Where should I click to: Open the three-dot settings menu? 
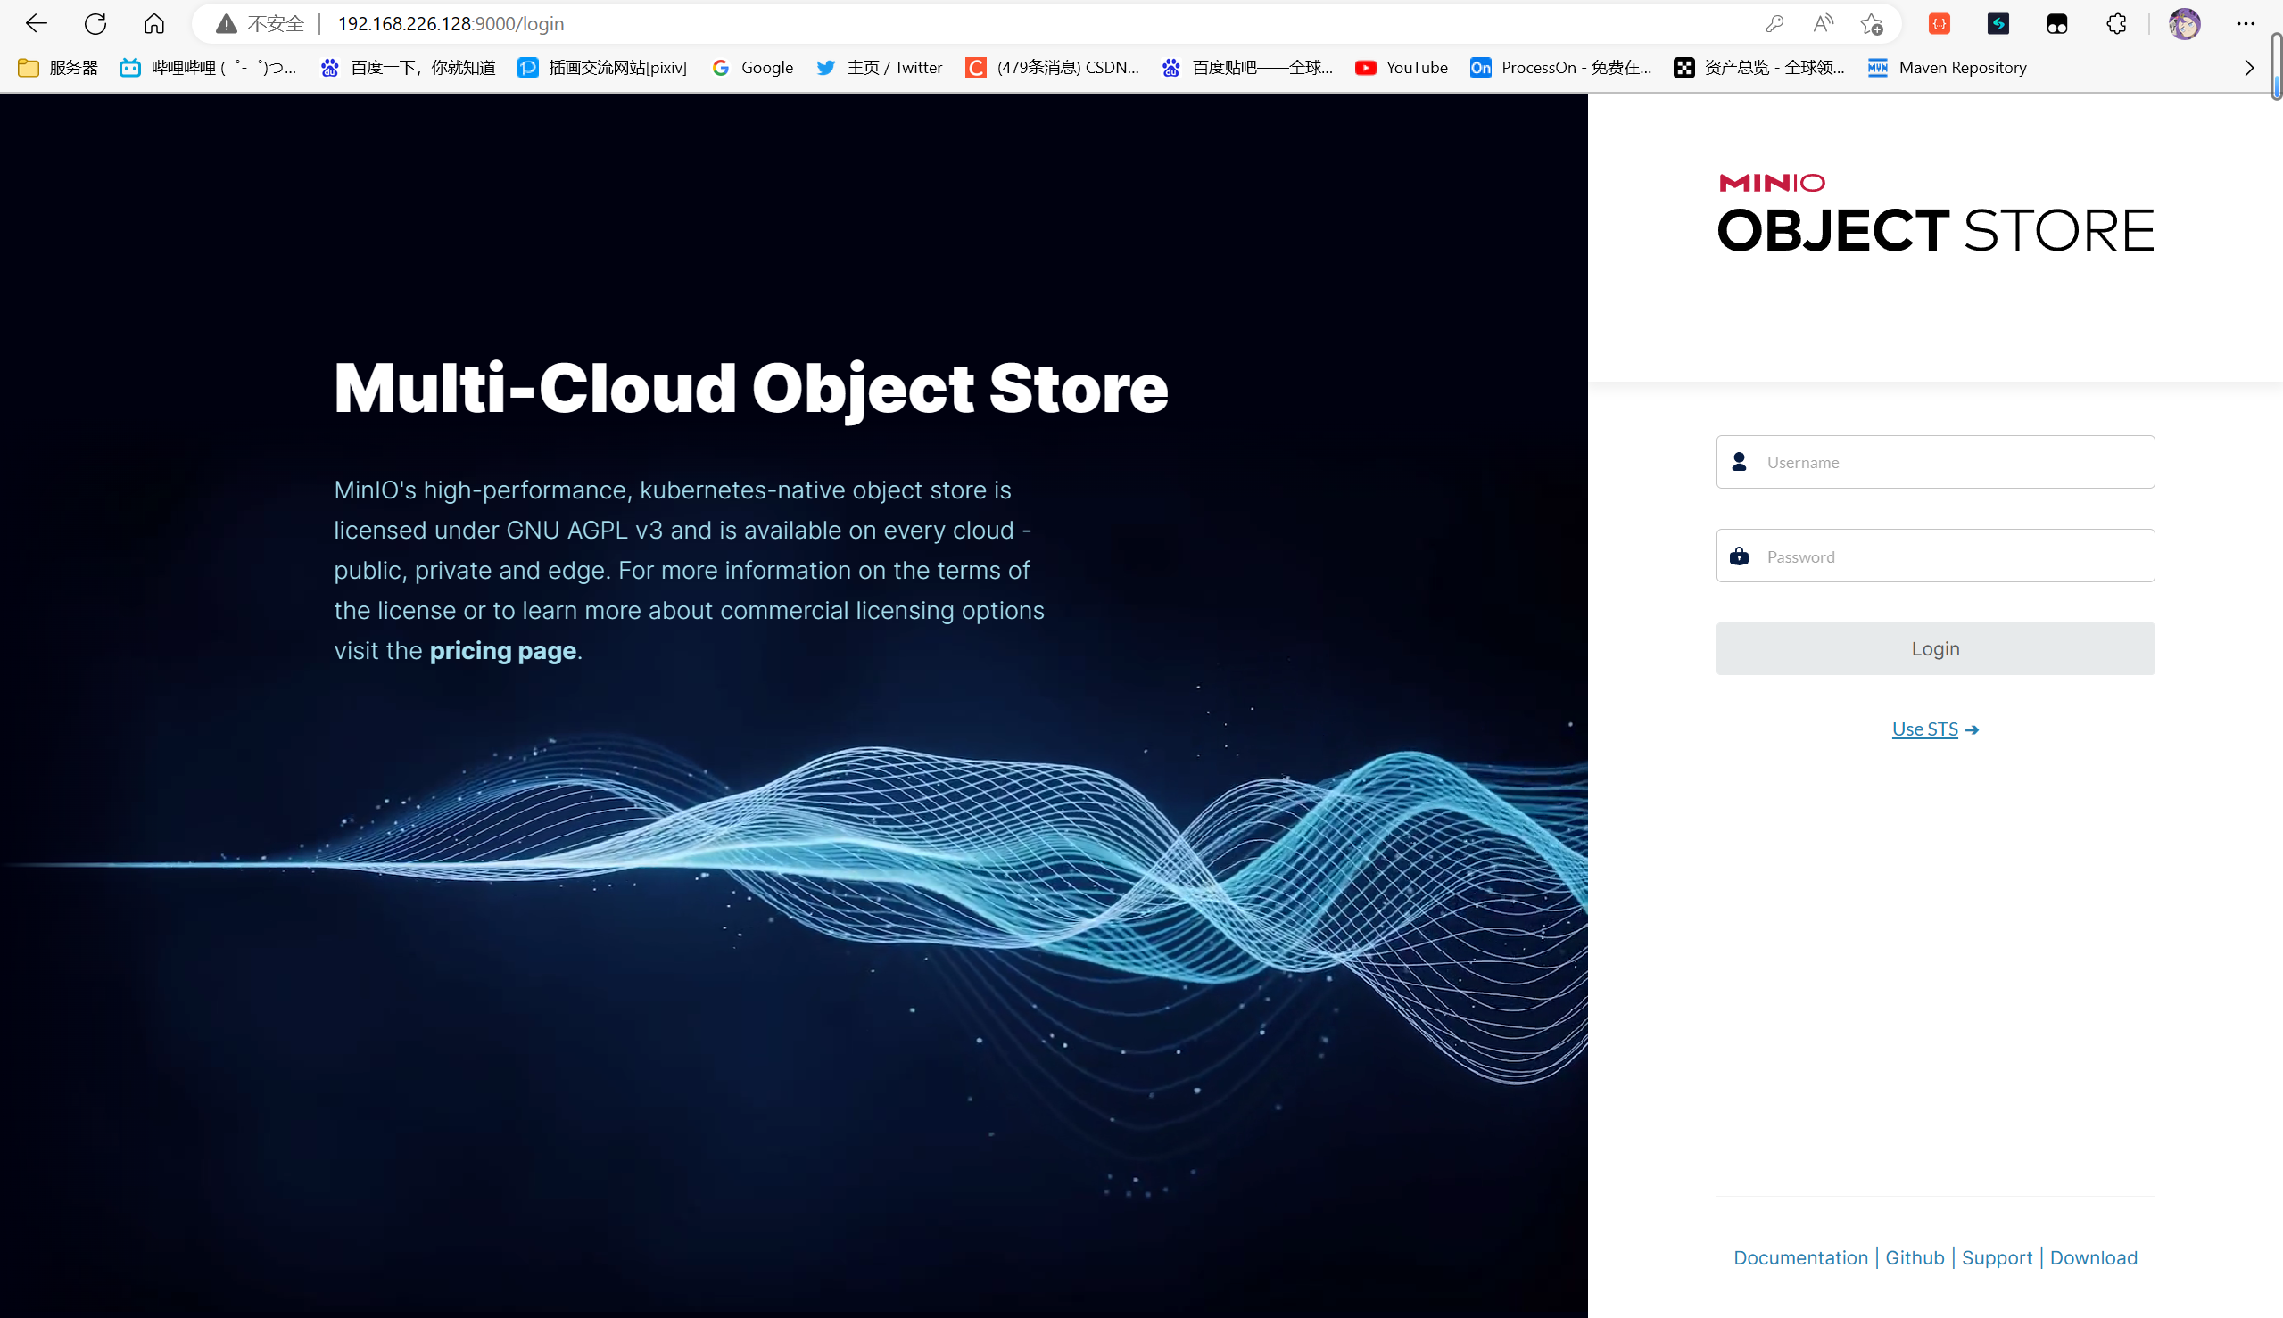pyautogui.click(x=2245, y=23)
